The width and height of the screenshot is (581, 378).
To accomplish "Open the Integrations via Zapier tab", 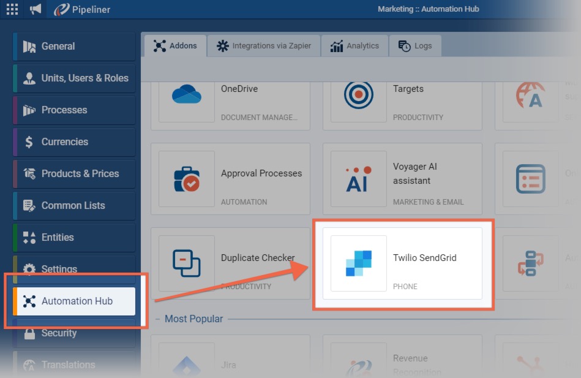I will (x=264, y=46).
